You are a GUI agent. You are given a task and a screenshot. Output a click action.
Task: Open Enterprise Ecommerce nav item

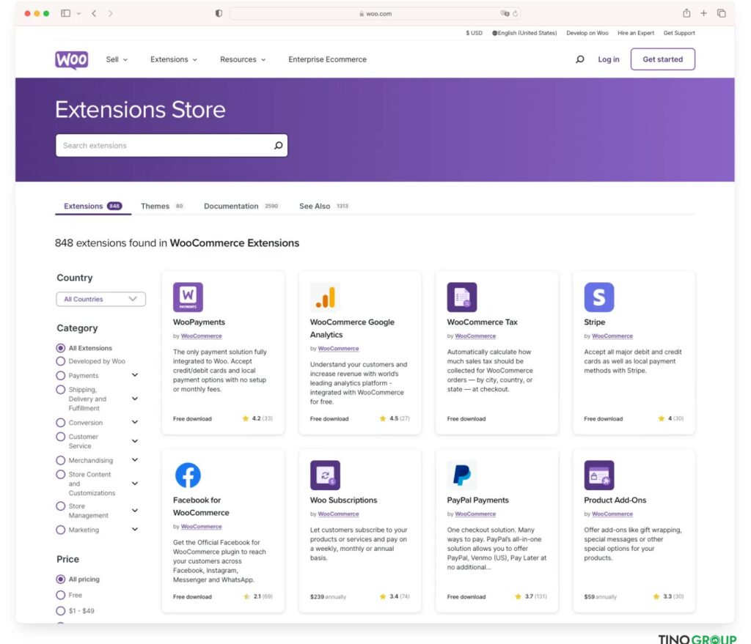(328, 59)
